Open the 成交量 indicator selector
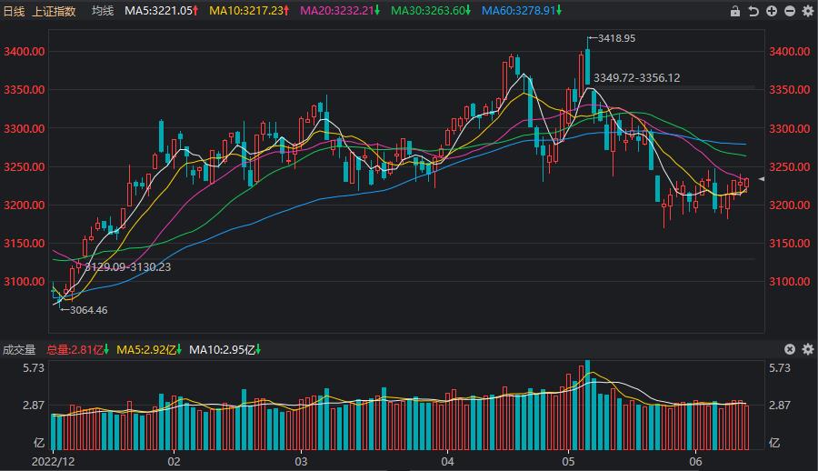 coord(19,349)
